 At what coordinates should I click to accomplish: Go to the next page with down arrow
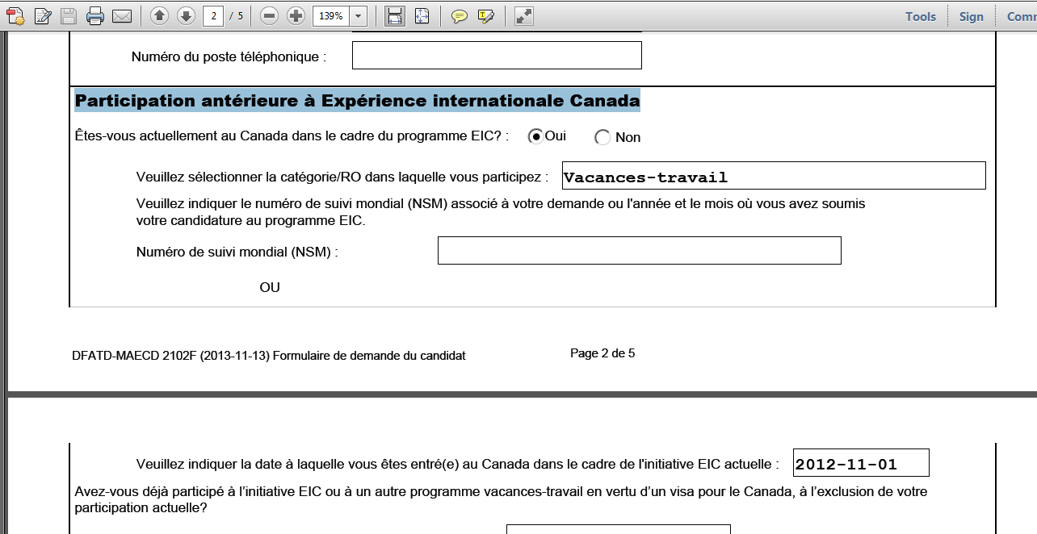click(187, 16)
